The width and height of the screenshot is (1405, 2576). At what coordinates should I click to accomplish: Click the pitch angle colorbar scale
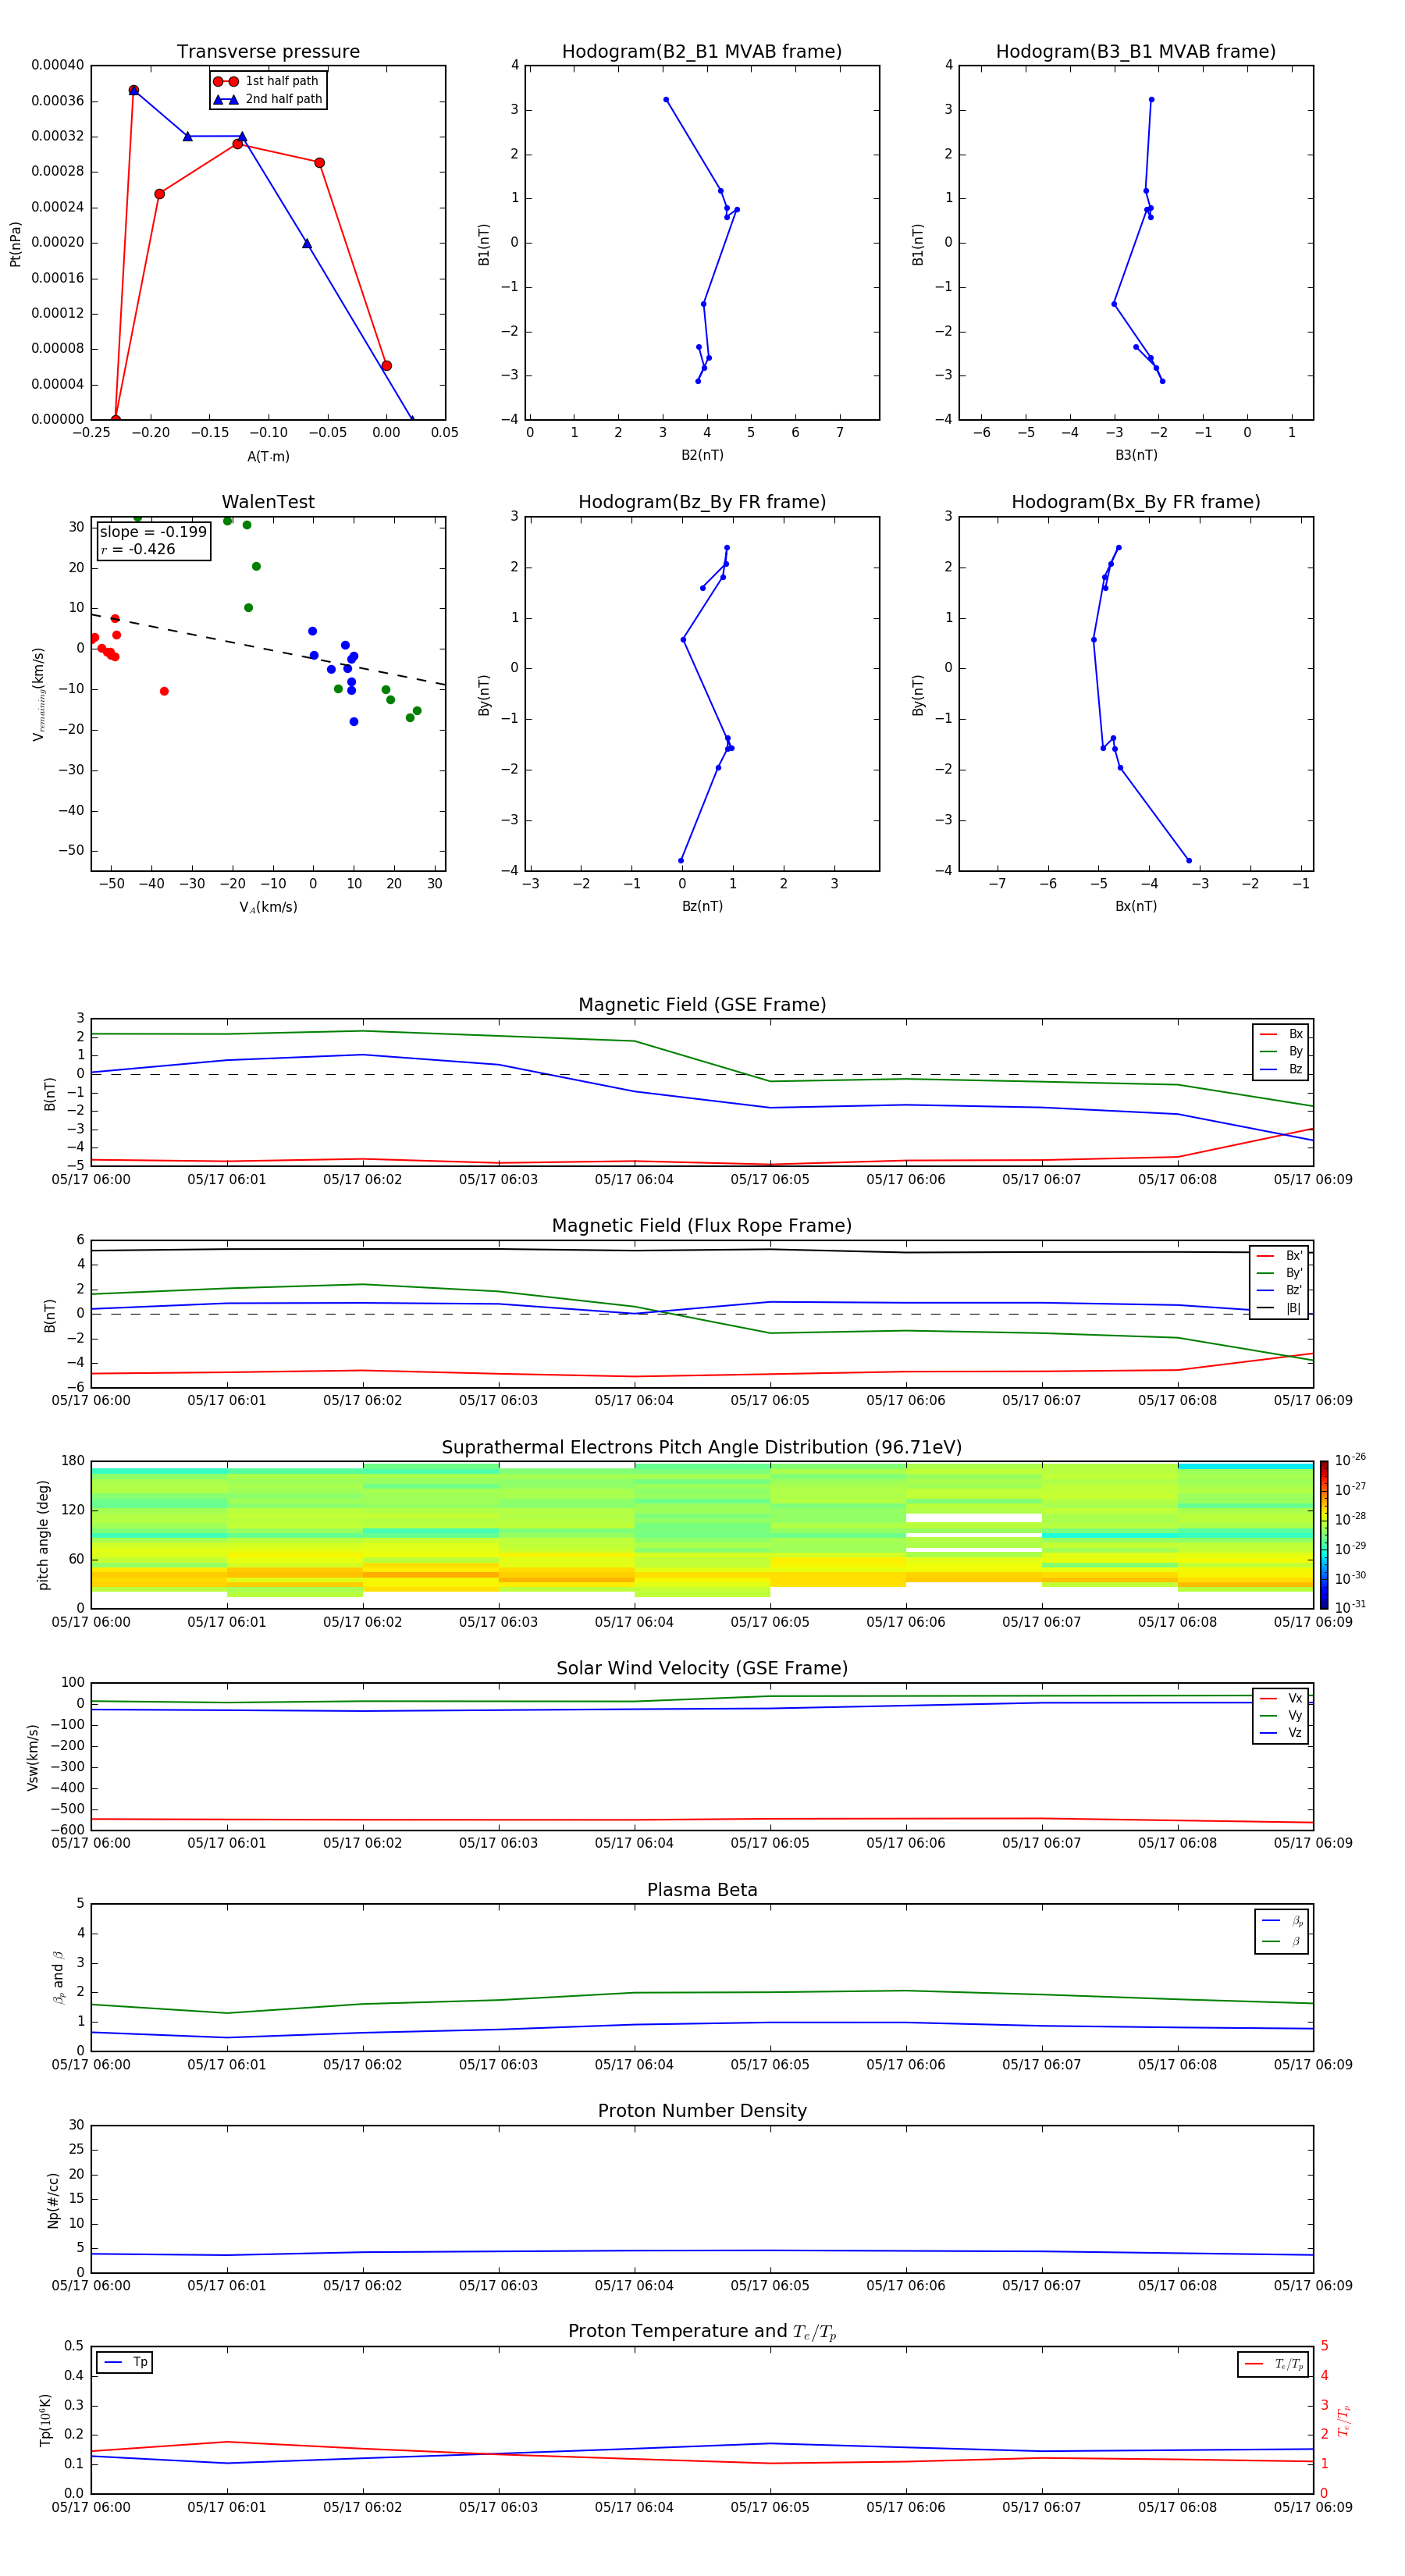1324,1535
